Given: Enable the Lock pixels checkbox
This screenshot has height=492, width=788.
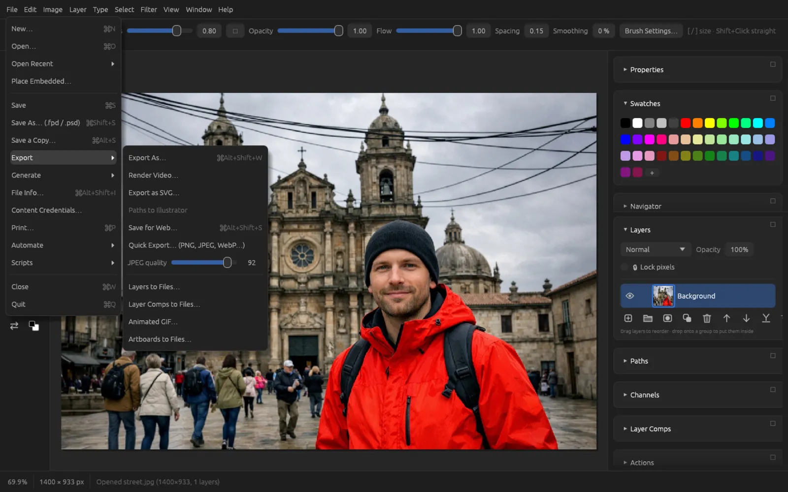Looking at the screenshot, I should [x=624, y=267].
